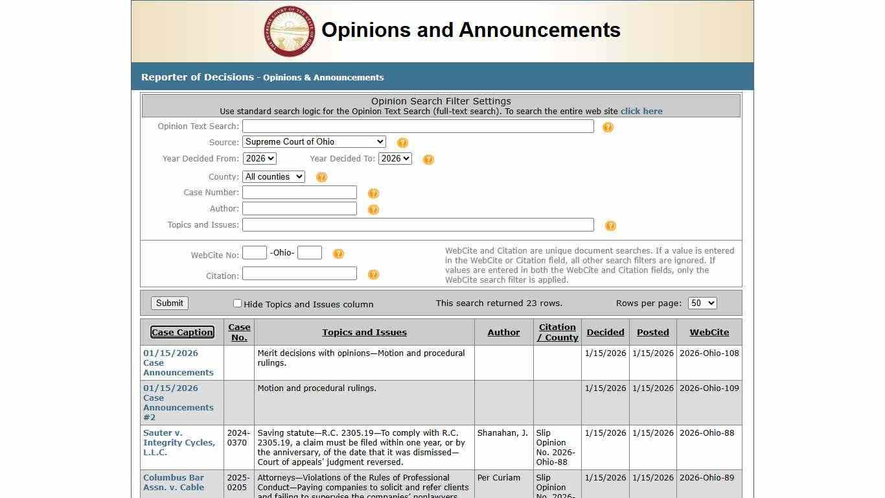Open the Source dropdown

click(314, 141)
